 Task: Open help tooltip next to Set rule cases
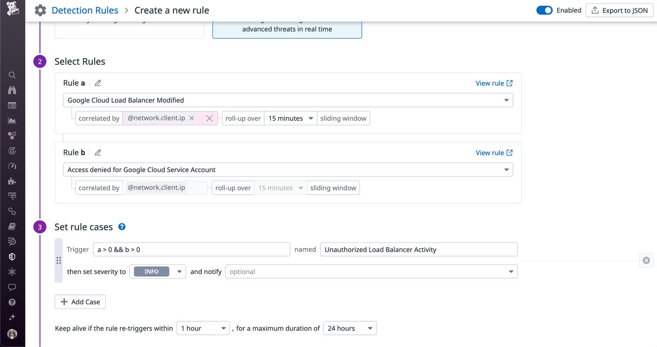click(x=122, y=226)
